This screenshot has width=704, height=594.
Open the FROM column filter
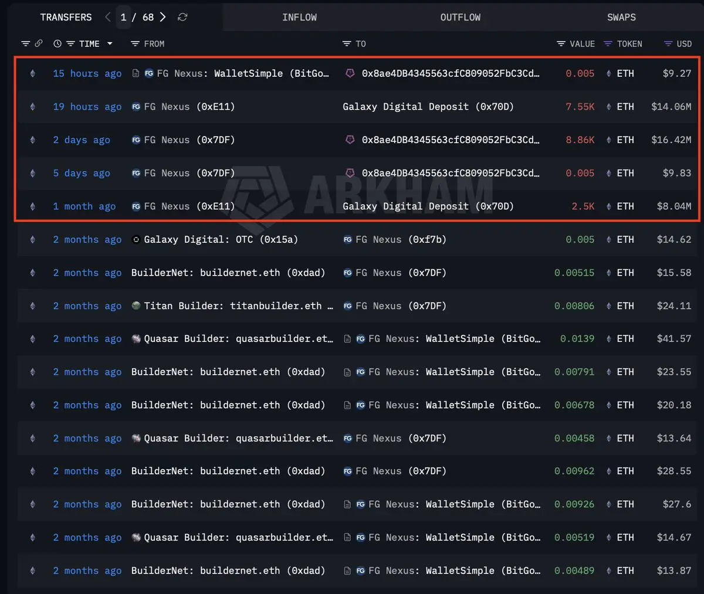coord(135,44)
